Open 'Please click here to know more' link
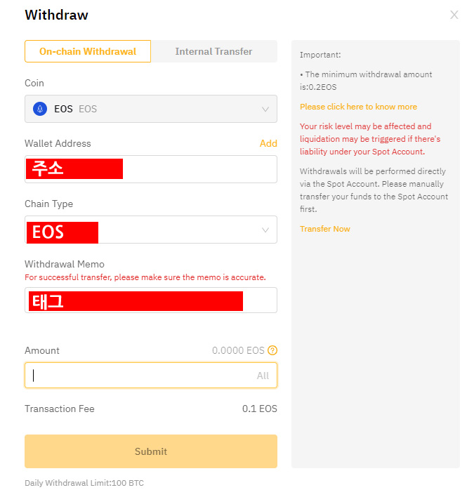The width and height of the screenshot is (467, 497). pos(358,107)
